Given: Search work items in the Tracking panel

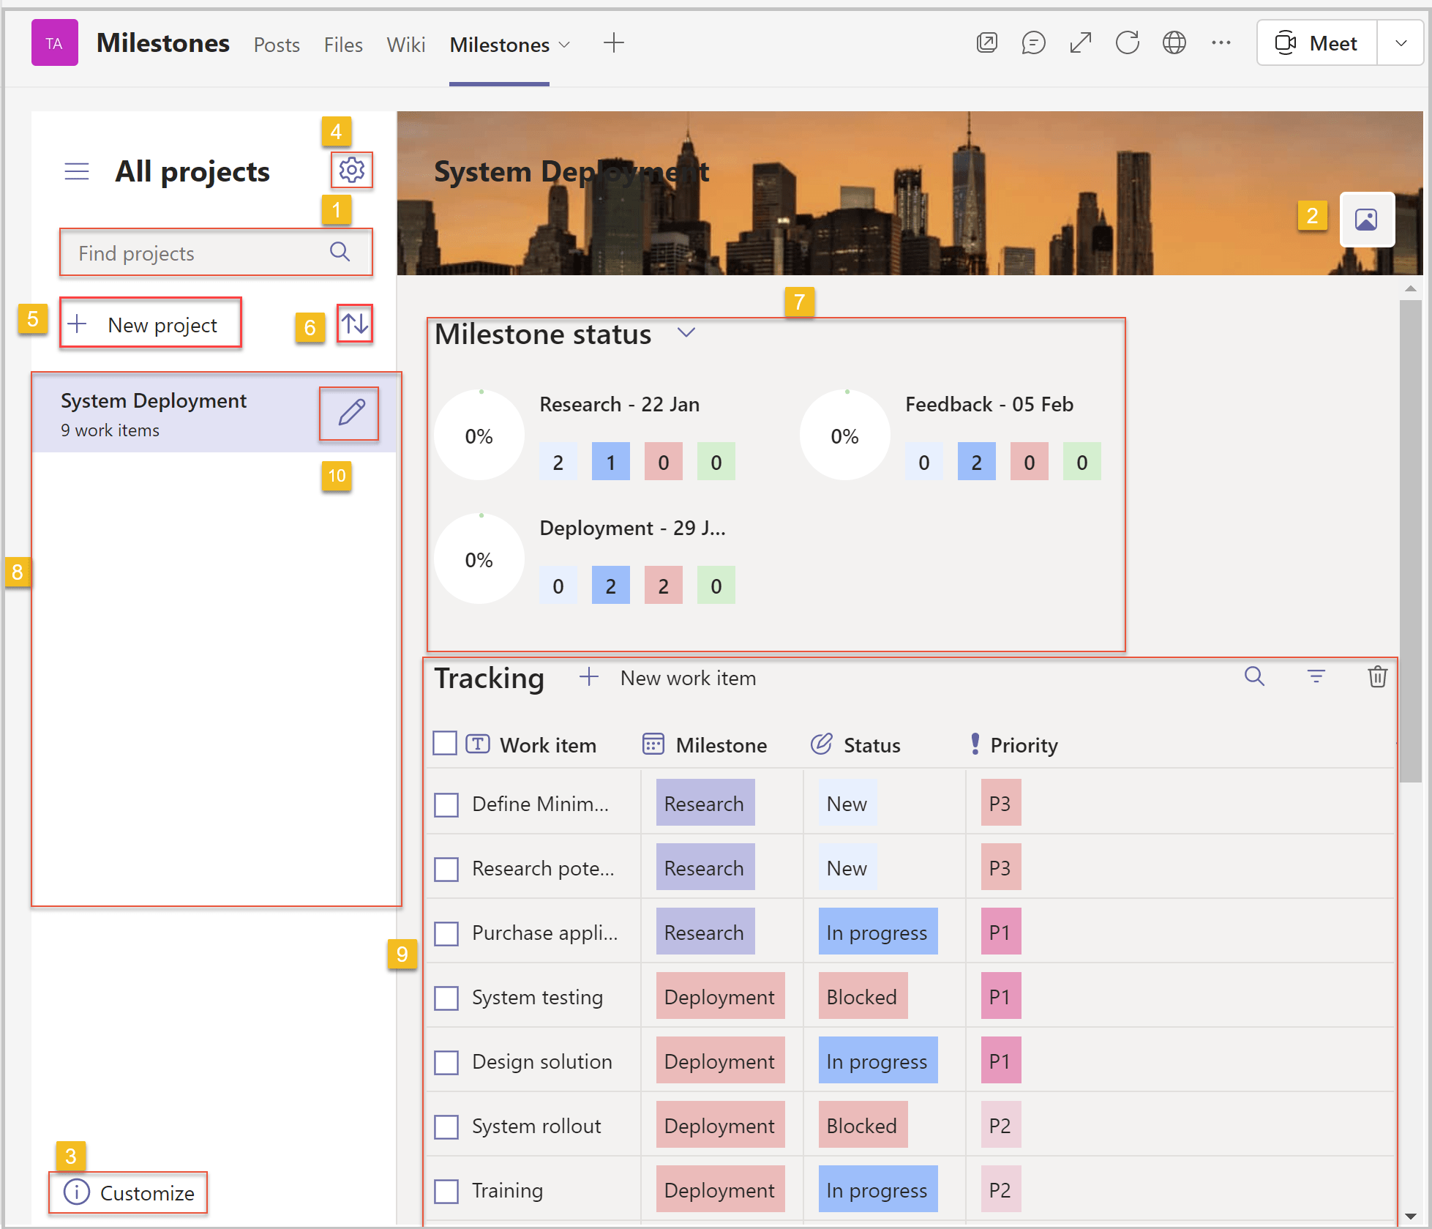Looking at the screenshot, I should (x=1254, y=677).
